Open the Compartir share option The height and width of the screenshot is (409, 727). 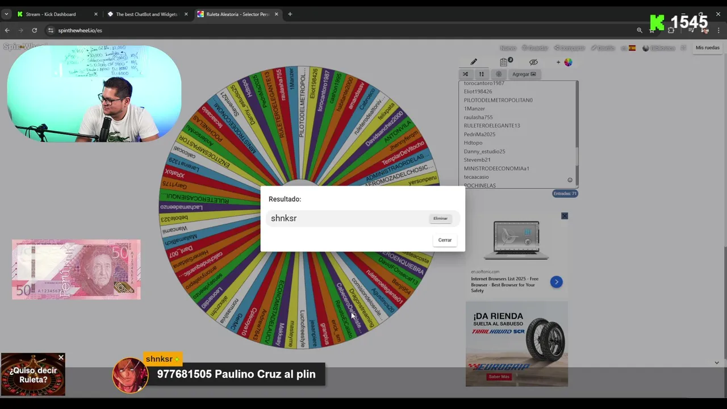tap(570, 48)
